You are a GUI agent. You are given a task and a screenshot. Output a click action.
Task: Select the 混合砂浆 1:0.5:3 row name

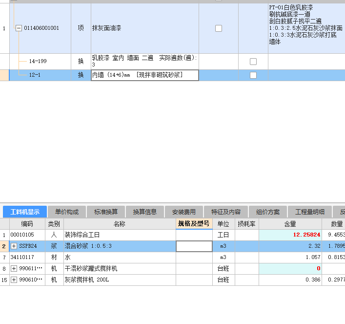pyautogui.click(x=88, y=246)
